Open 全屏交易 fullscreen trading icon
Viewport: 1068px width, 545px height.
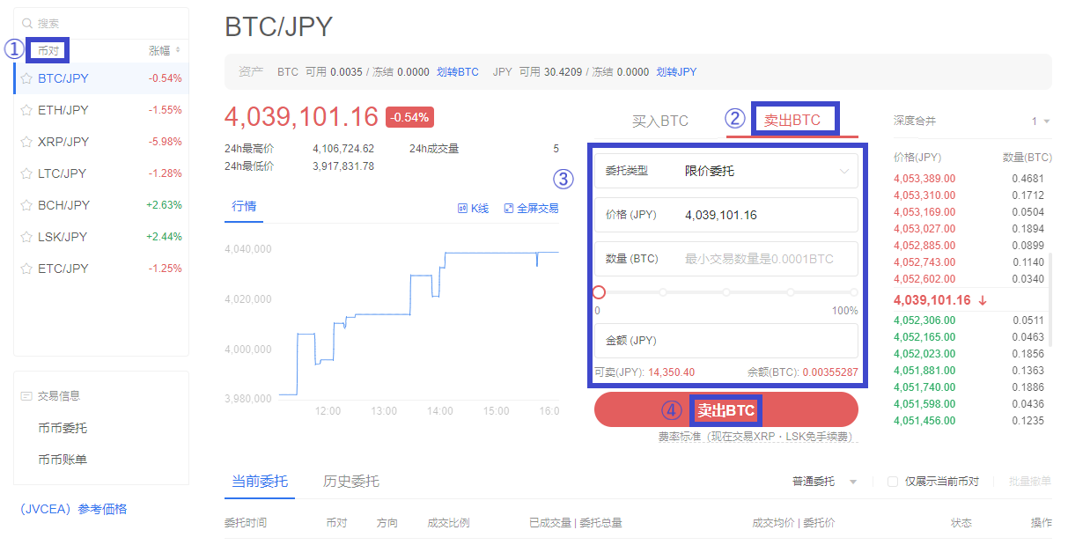pyautogui.click(x=508, y=209)
